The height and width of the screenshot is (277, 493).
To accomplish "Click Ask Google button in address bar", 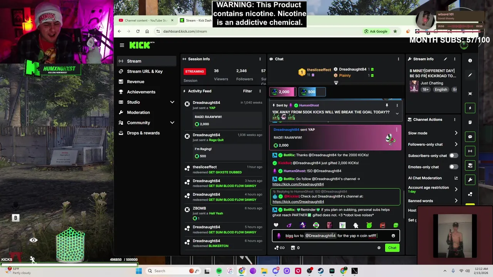I will pos(376,31).
